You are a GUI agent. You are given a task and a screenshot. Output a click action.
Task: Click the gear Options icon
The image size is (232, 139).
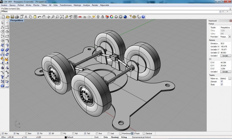[x=134, y=17]
